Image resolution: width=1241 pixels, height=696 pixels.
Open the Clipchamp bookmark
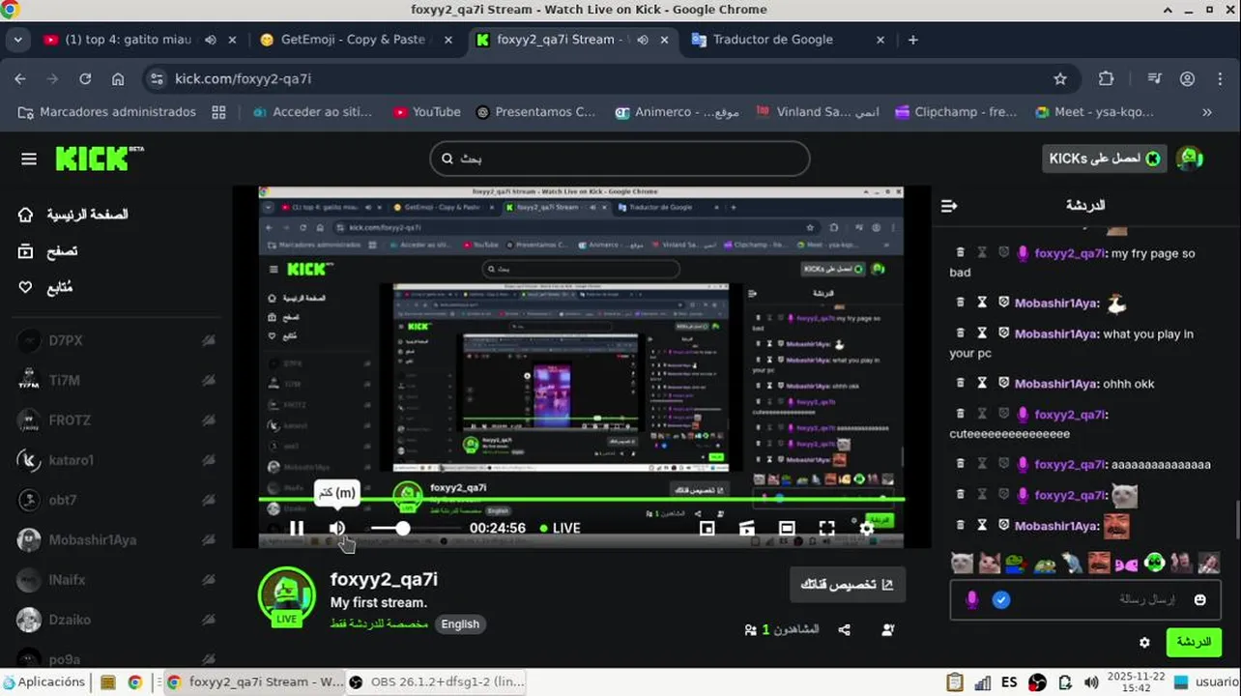pyautogui.click(x=957, y=112)
